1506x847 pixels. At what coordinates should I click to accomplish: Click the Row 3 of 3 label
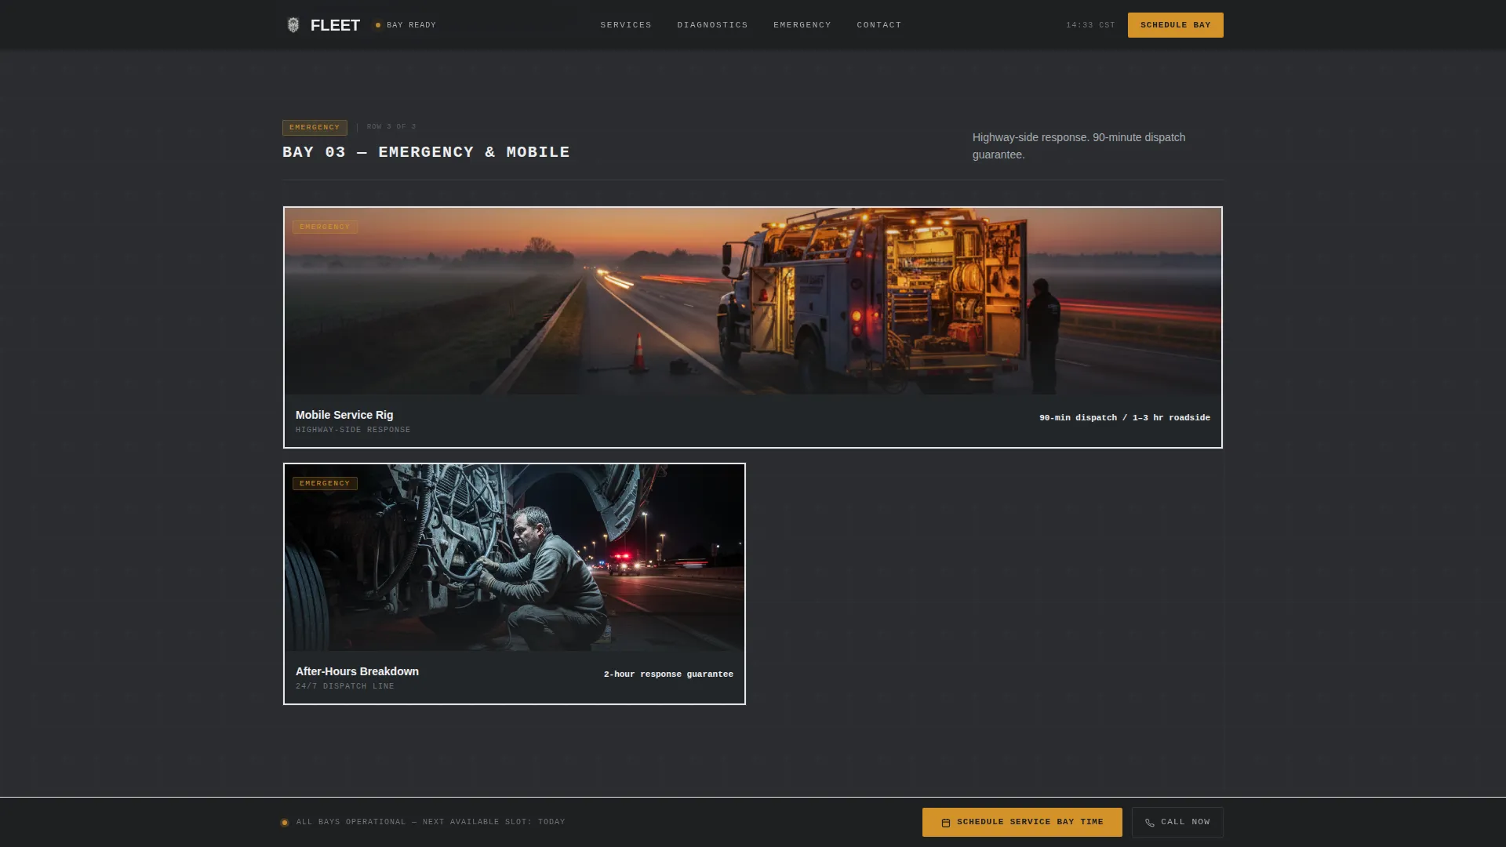tap(391, 126)
